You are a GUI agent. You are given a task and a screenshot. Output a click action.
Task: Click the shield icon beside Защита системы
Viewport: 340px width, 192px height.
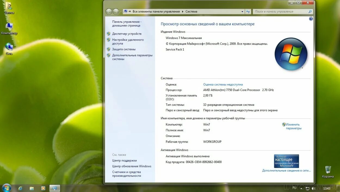click(x=109, y=49)
